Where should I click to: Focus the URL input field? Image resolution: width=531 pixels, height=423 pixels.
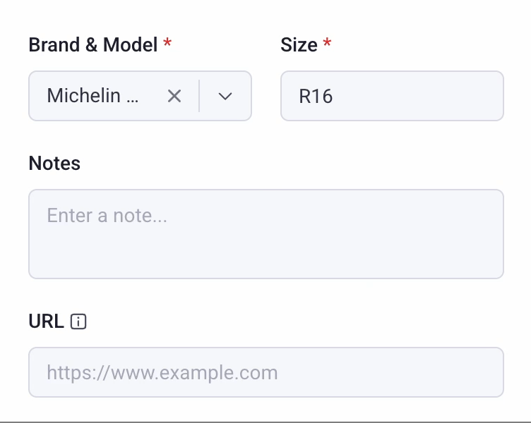(x=266, y=372)
